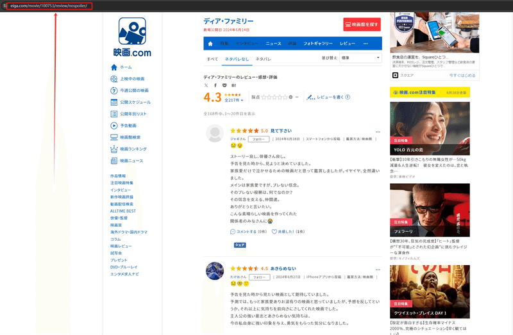Save page to Pocket icon
513x335 pixels.
[224, 85]
